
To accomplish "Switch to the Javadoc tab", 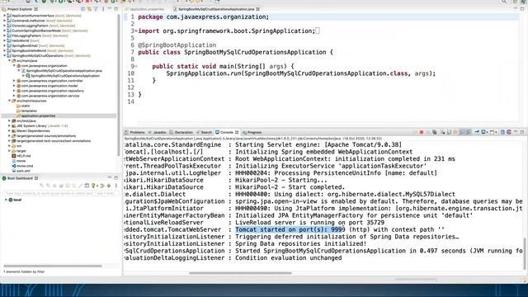I will click(x=158, y=132).
